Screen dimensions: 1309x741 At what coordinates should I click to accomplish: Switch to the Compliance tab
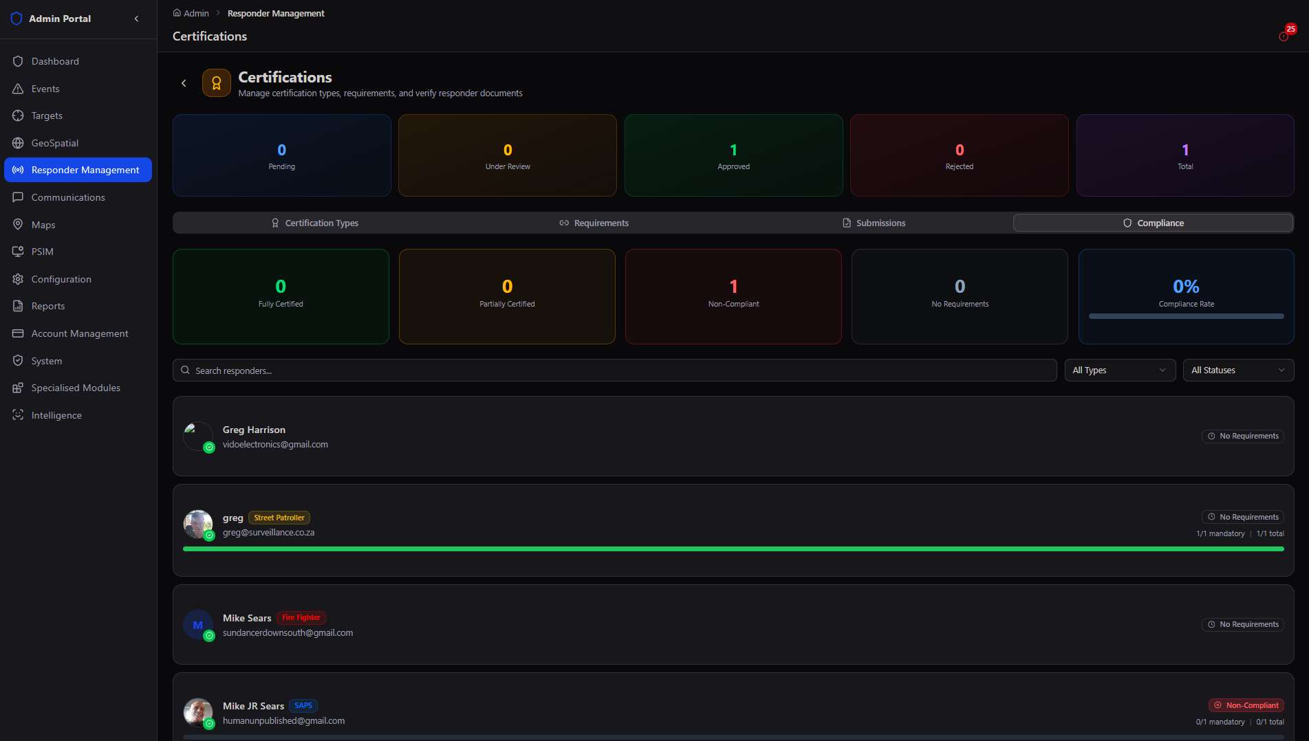pyautogui.click(x=1153, y=223)
